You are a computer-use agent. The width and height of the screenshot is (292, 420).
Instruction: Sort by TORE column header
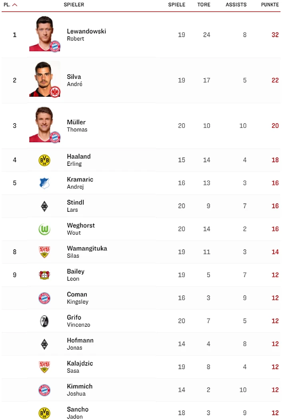point(204,4)
